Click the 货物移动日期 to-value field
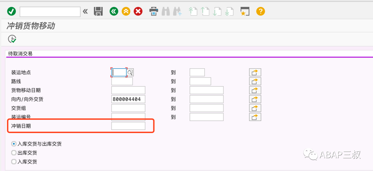Viewport: 373px width, 171px height. click(x=207, y=90)
